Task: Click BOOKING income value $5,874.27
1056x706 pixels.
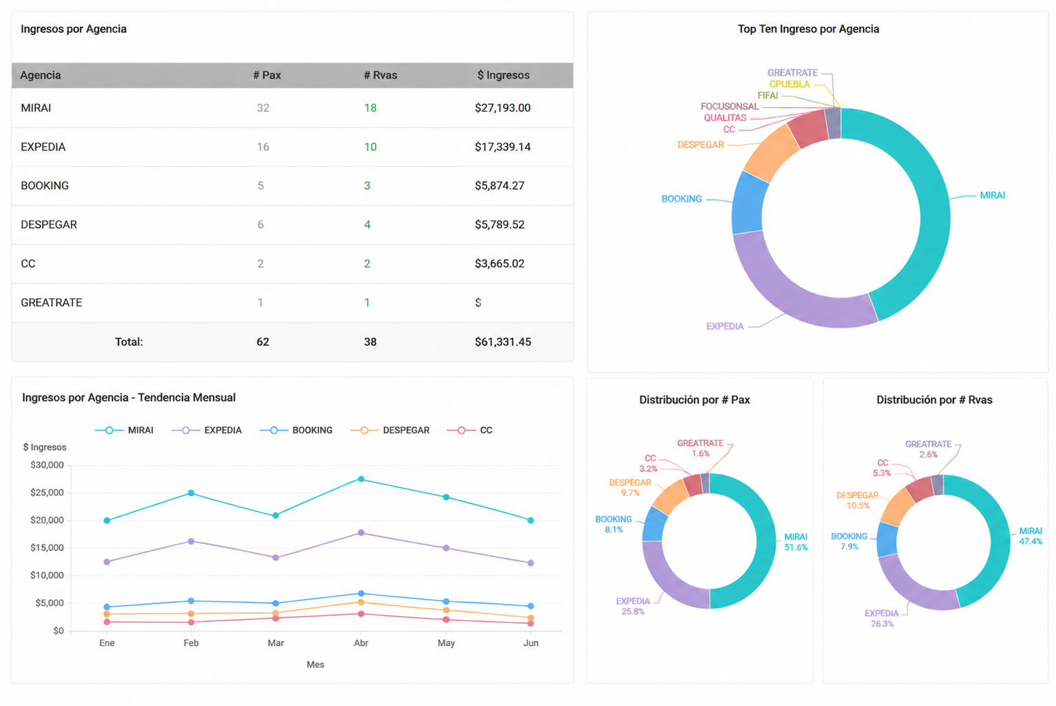Action: click(500, 186)
